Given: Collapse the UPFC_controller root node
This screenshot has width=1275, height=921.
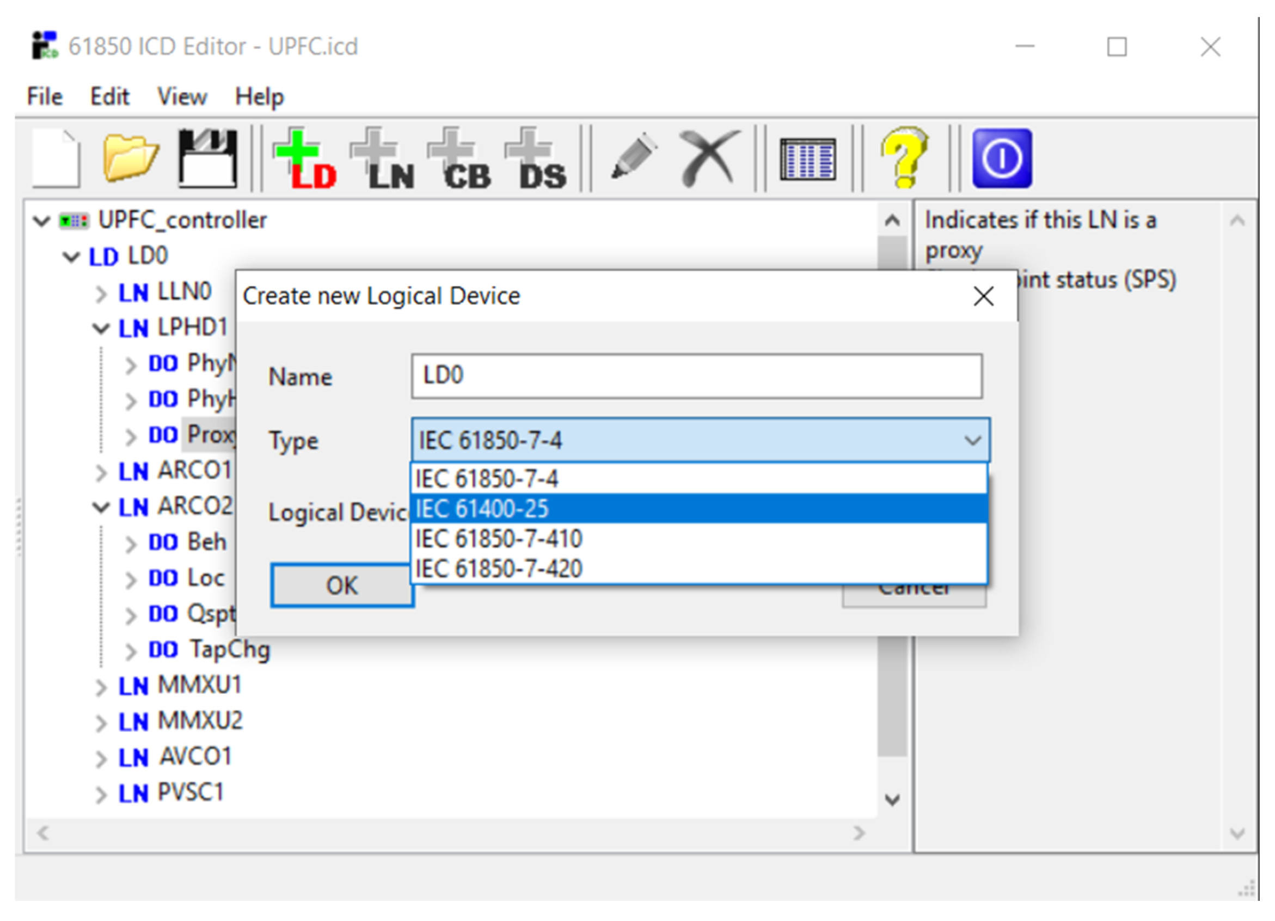Looking at the screenshot, I should click(x=41, y=221).
